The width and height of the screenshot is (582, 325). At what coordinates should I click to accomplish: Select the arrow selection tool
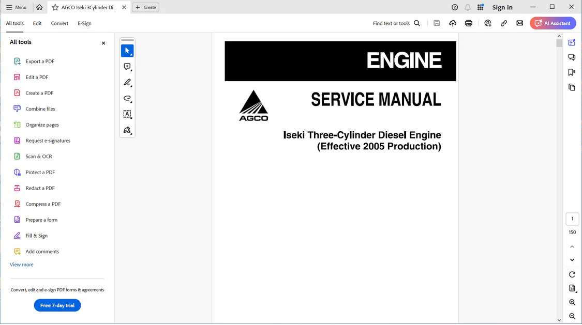pos(127,51)
